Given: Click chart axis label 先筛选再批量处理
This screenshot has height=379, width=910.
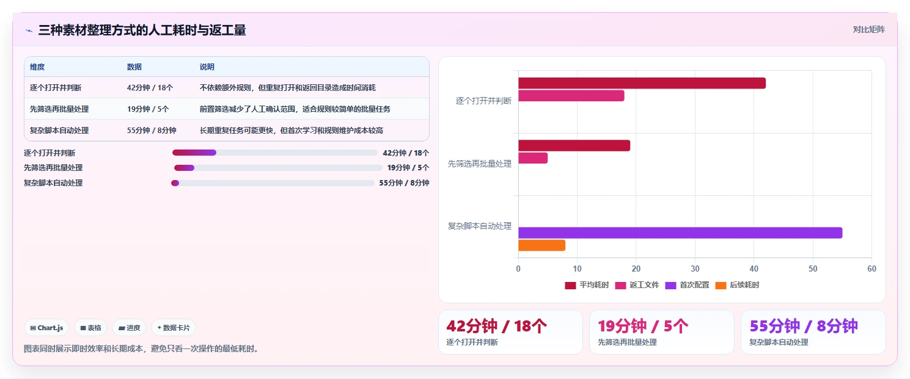Looking at the screenshot, I should click(480, 164).
